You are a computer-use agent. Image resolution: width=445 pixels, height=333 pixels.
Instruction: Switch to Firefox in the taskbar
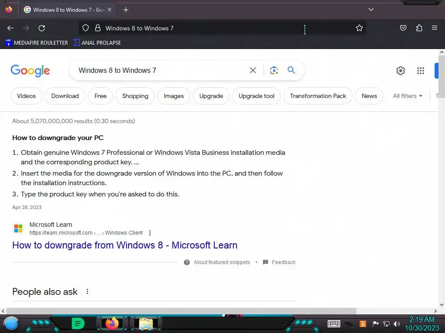pyautogui.click(x=112, y=323)
